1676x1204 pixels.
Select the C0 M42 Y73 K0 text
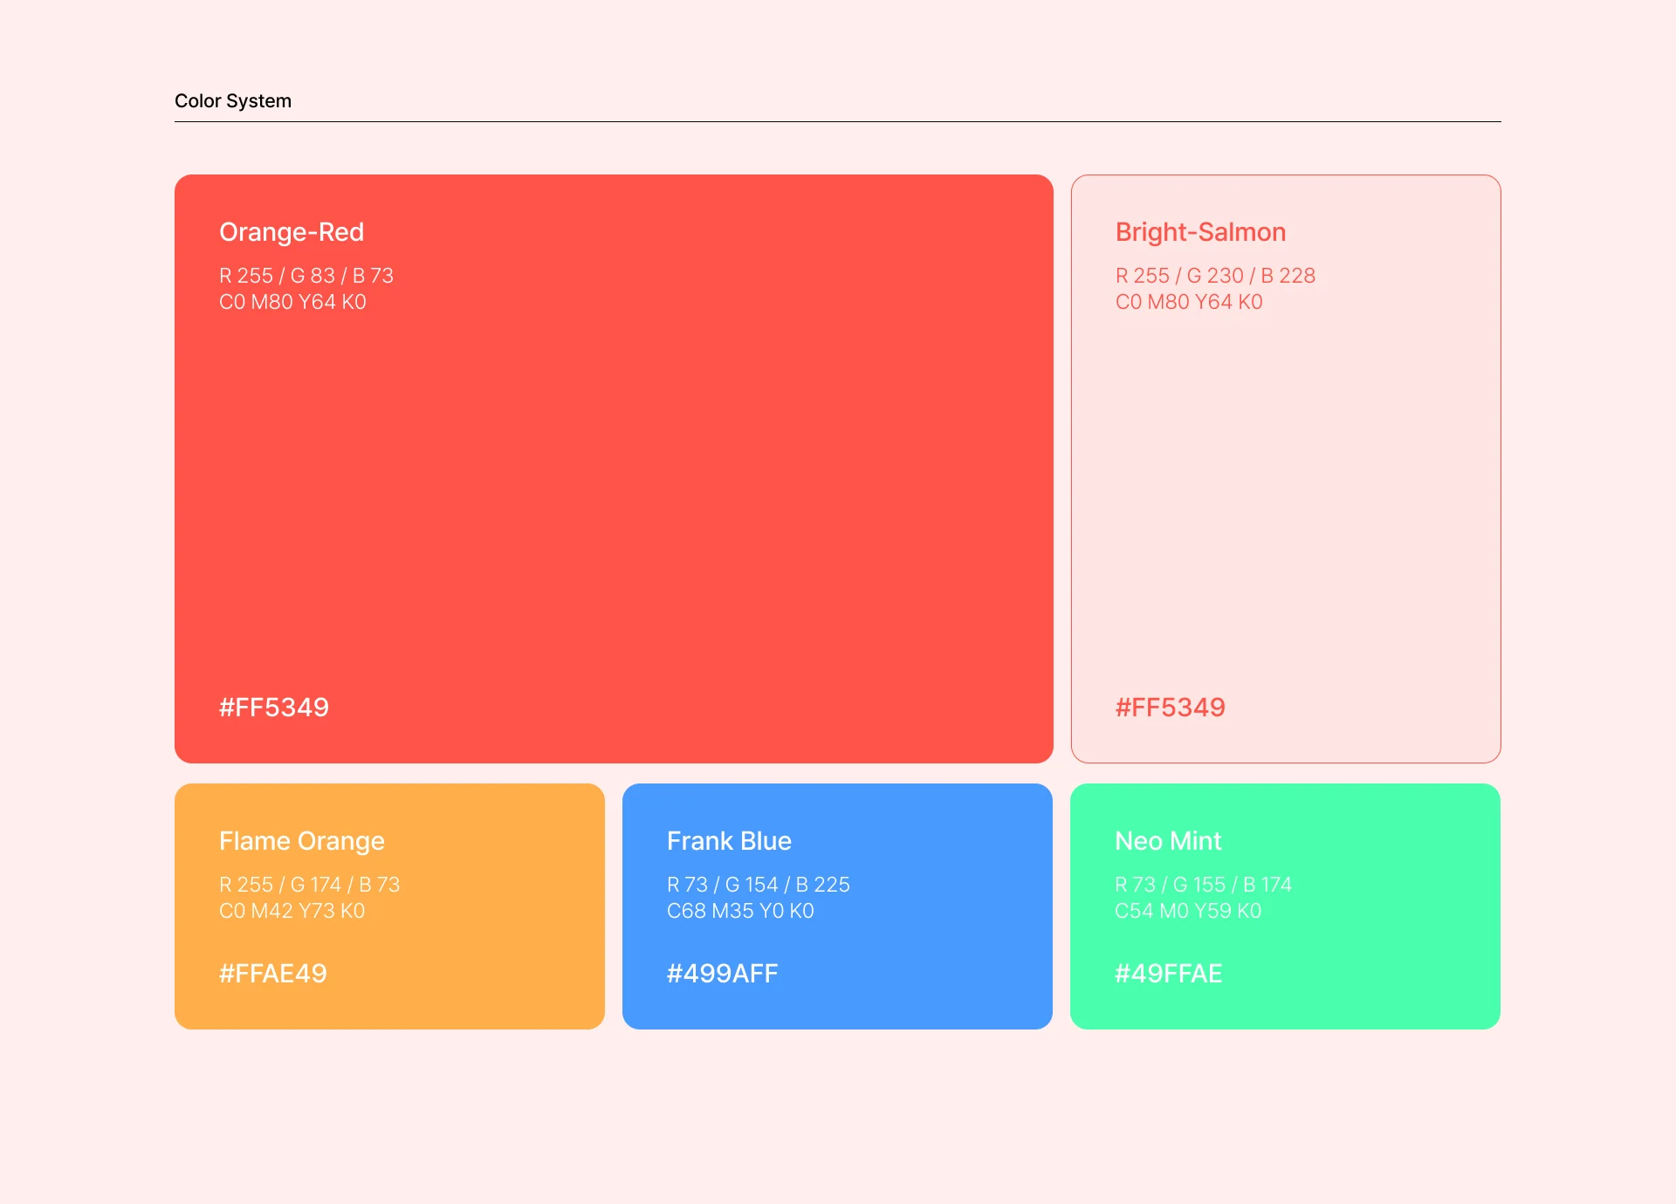tap(292, 911)
